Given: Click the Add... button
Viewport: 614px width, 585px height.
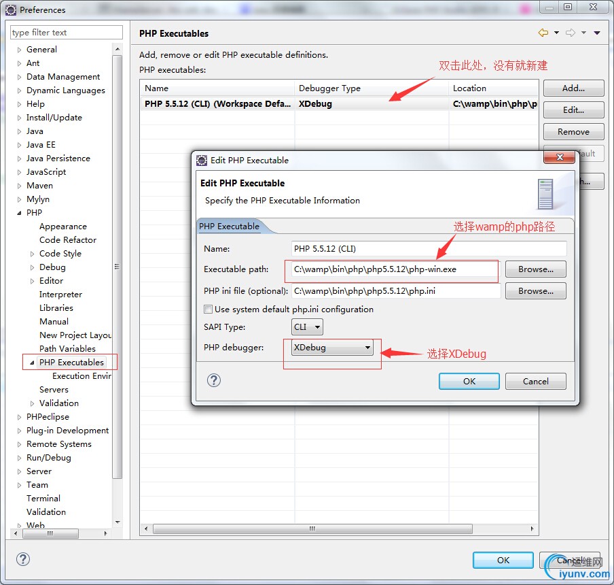Looking at the screenshot, I should [x=574, y=88].
